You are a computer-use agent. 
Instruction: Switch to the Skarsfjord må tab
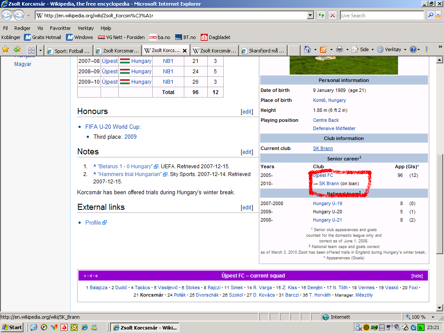pyautogui.click(x=263, y=51)
